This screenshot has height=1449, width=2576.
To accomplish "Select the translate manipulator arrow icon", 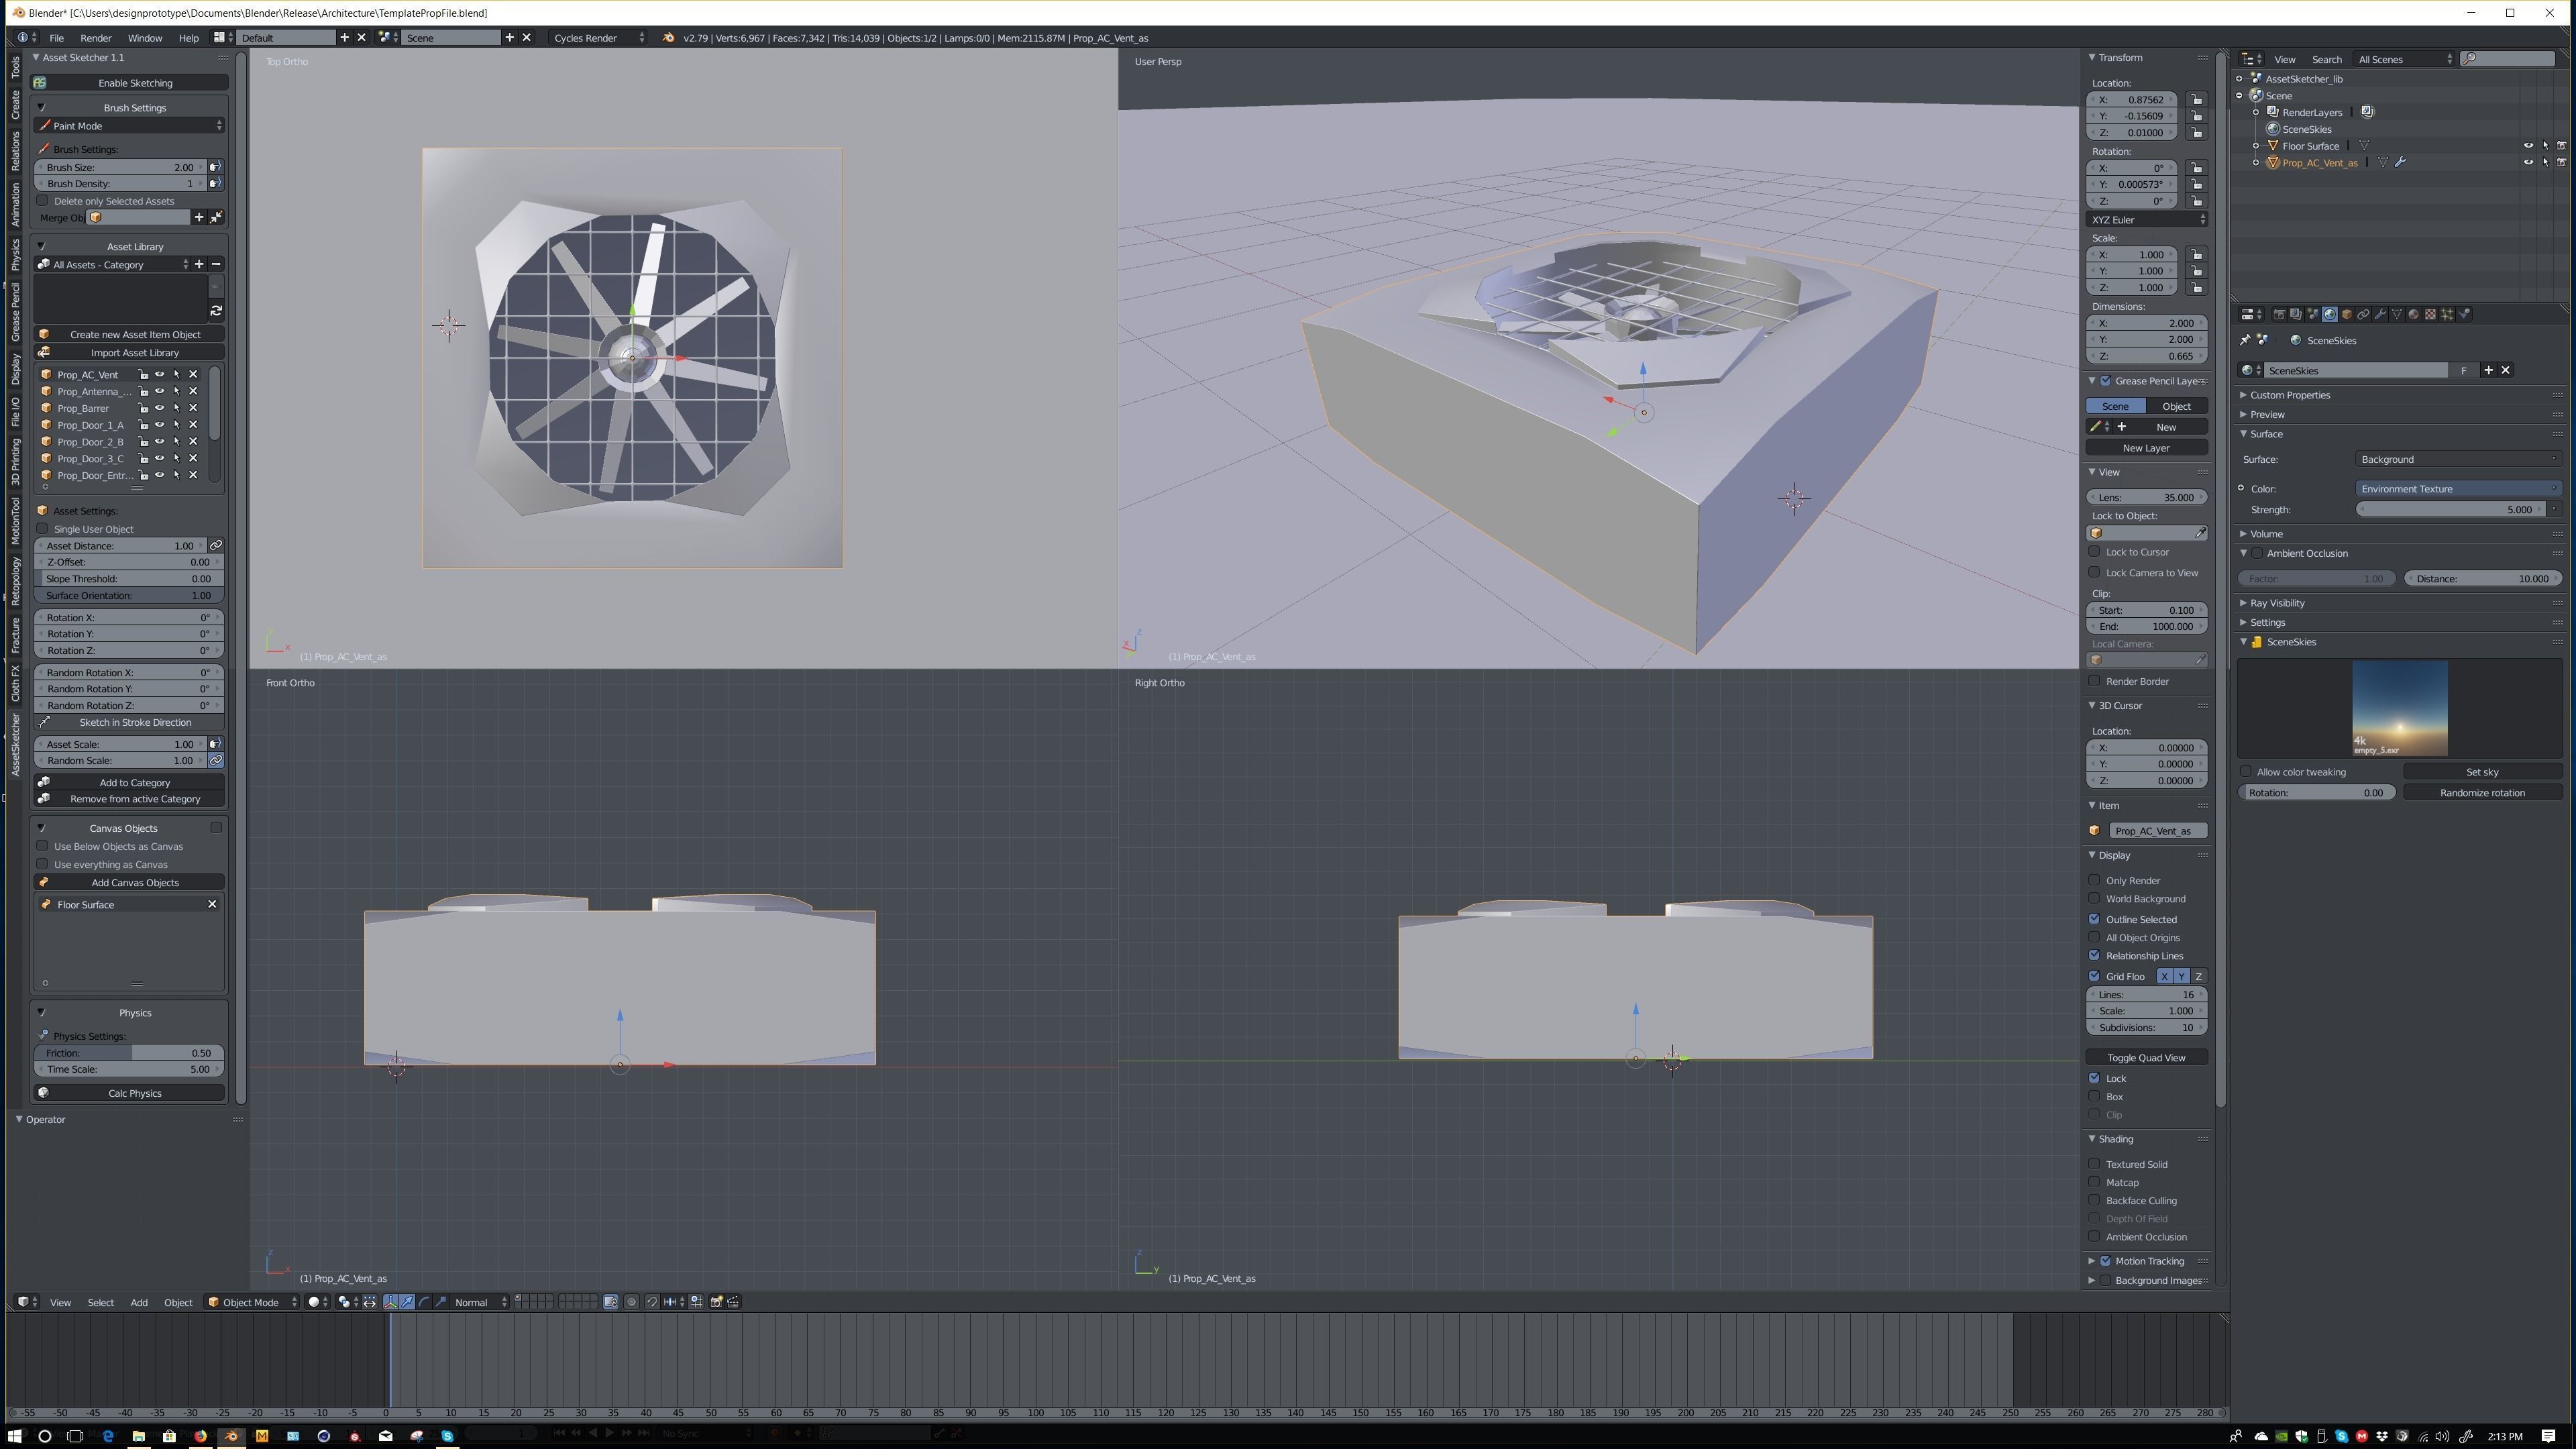I will coord(407,1302).
